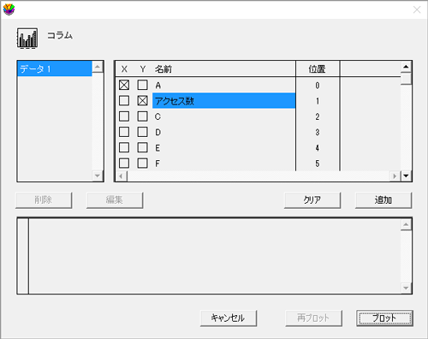Screen dimensions: 428x339
Task: Check the X checkbox for column D
Action: coord(124,132)
